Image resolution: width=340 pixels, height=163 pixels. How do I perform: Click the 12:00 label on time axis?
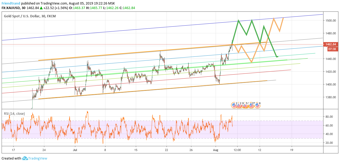[237, 150]
